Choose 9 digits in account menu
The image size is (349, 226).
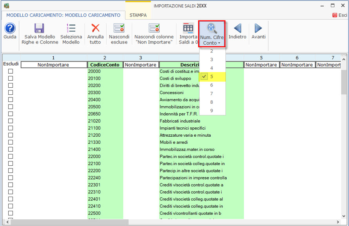pos(212,111)
